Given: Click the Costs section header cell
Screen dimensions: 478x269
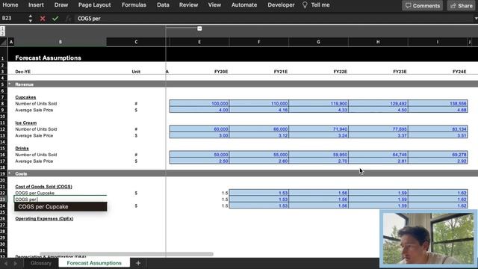Looking at the screenshot, I should click(21, 174).
